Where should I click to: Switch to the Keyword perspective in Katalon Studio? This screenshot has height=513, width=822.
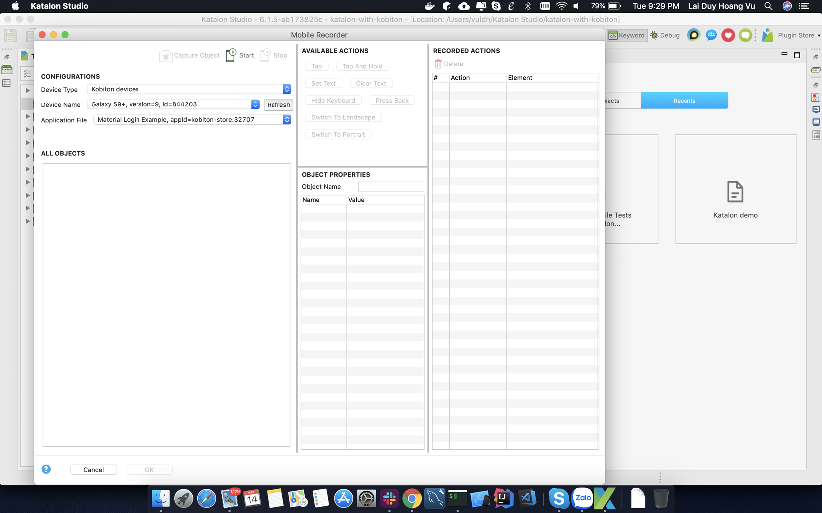pos(627,35)
